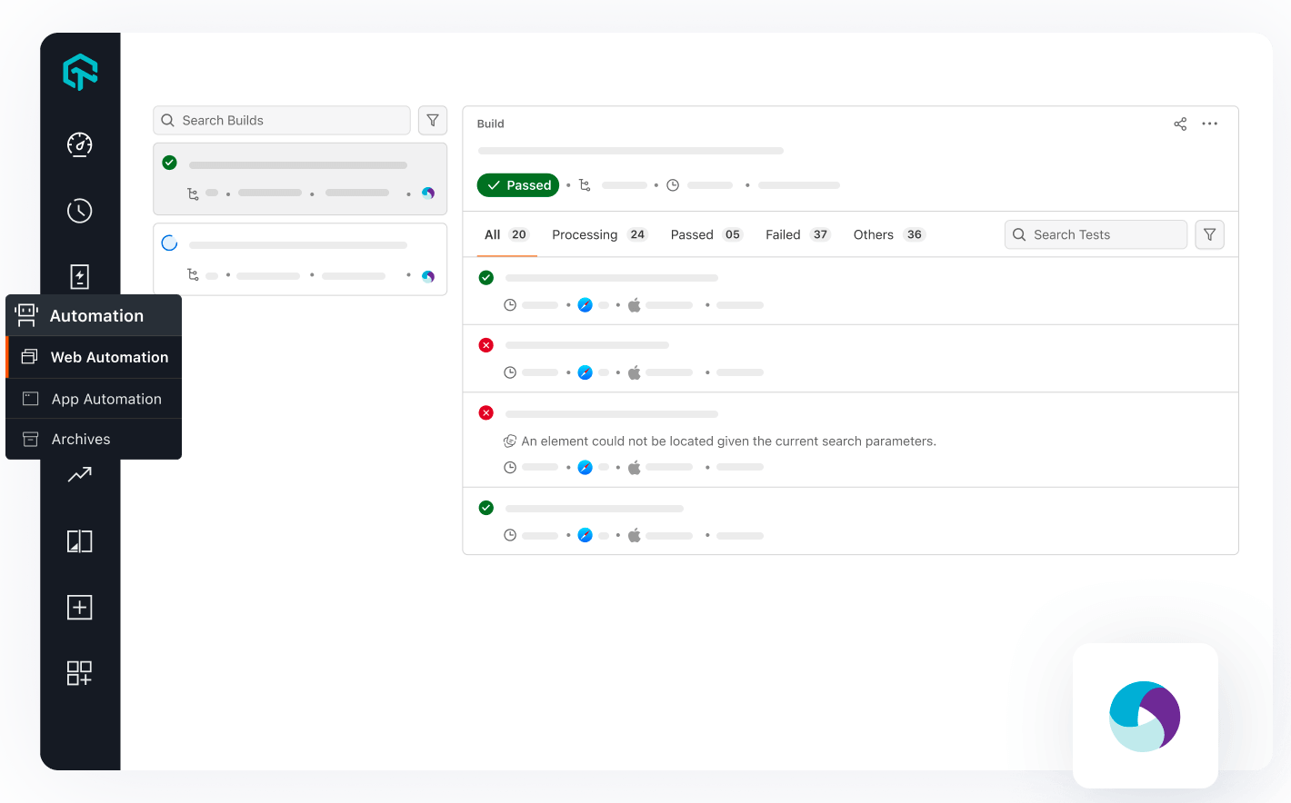The width and height of the screenshot is (1291, 803).
Task: Open the integrations grid-plus icon
Action: [80, 673]
